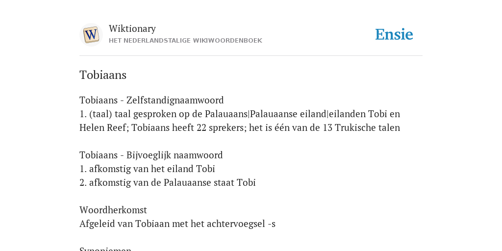Click the word Palauaans in definition
502x251 pixels.
pos(226,114)
